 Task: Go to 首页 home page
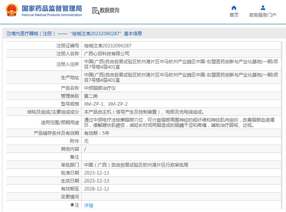(x=234, y=15)
